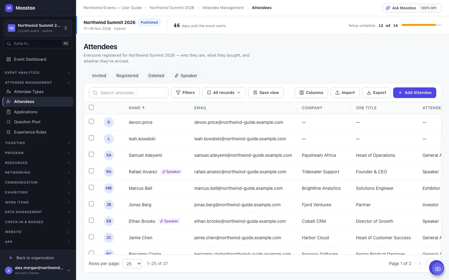
Task: Click the SA avatar for Samuel Adeyemi
Action: point(109,155)
